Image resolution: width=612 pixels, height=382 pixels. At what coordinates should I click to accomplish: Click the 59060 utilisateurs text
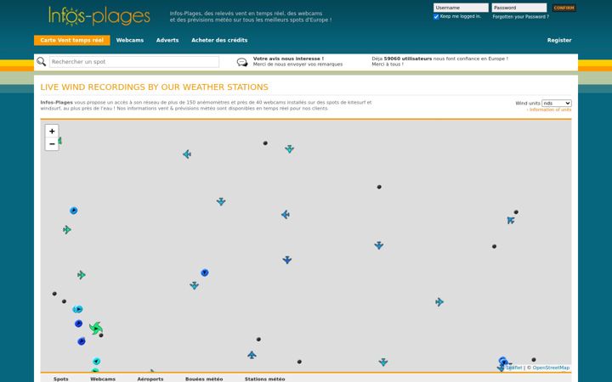[408, 59]
